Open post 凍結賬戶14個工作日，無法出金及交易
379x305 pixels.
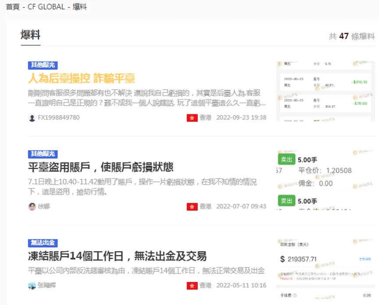pyautogui.click(x=117, y=256)
